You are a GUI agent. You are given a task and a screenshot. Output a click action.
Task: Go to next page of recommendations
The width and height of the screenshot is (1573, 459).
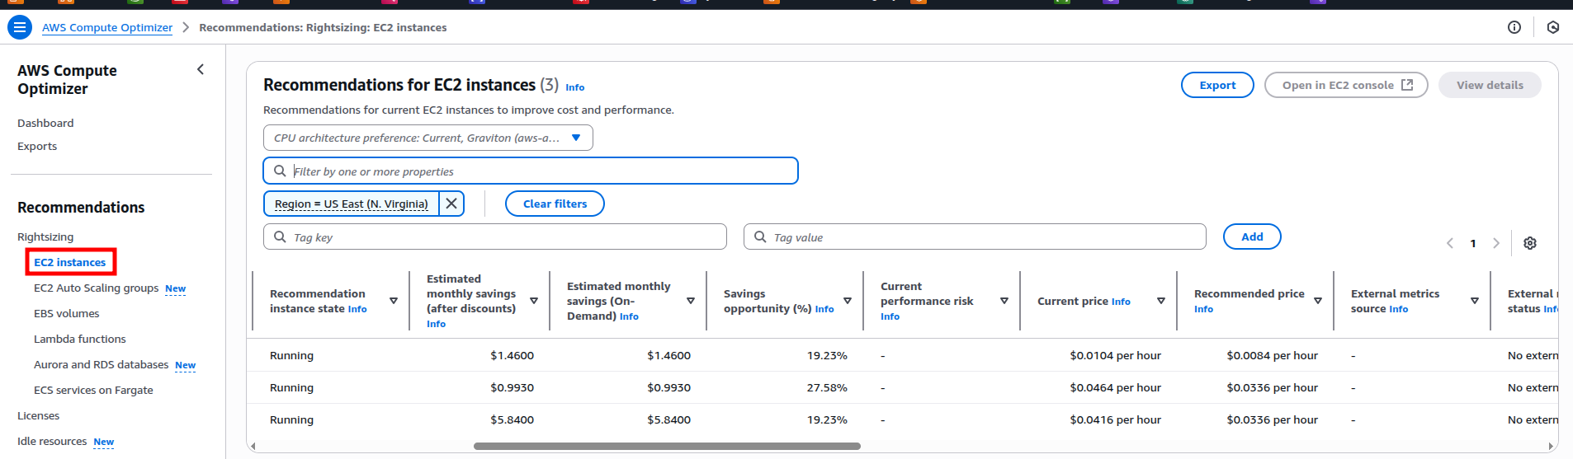pos(1495,243)
